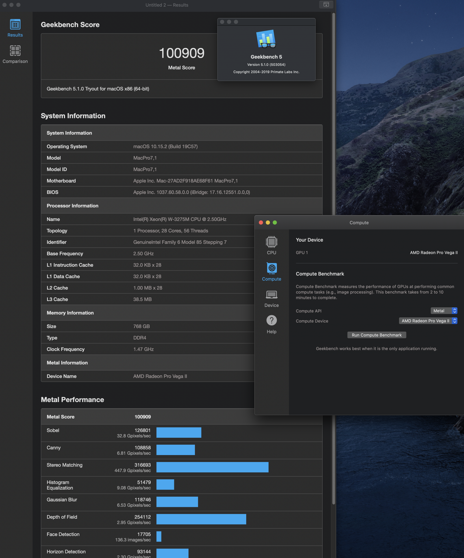Click the Depth of Field score bar
464x558 pixels.
click(x=201, y=519)
